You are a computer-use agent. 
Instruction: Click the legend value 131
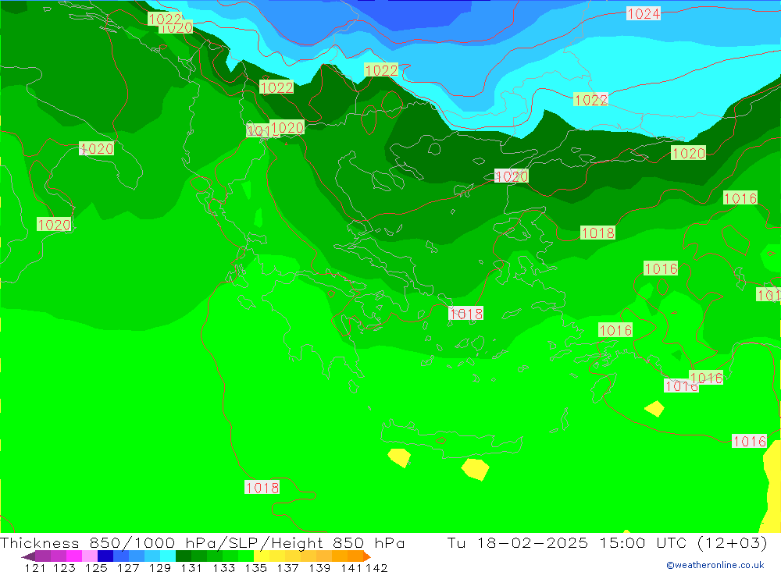pyautogui.click(x=191, y=567)
